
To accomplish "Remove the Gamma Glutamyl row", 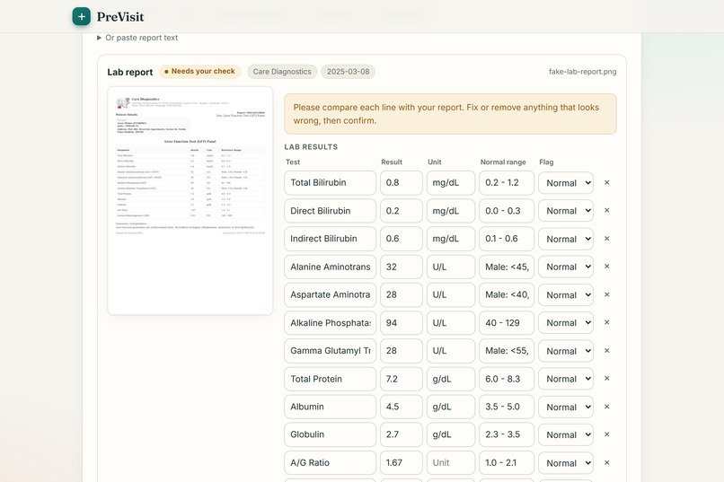I will point(606,351).
